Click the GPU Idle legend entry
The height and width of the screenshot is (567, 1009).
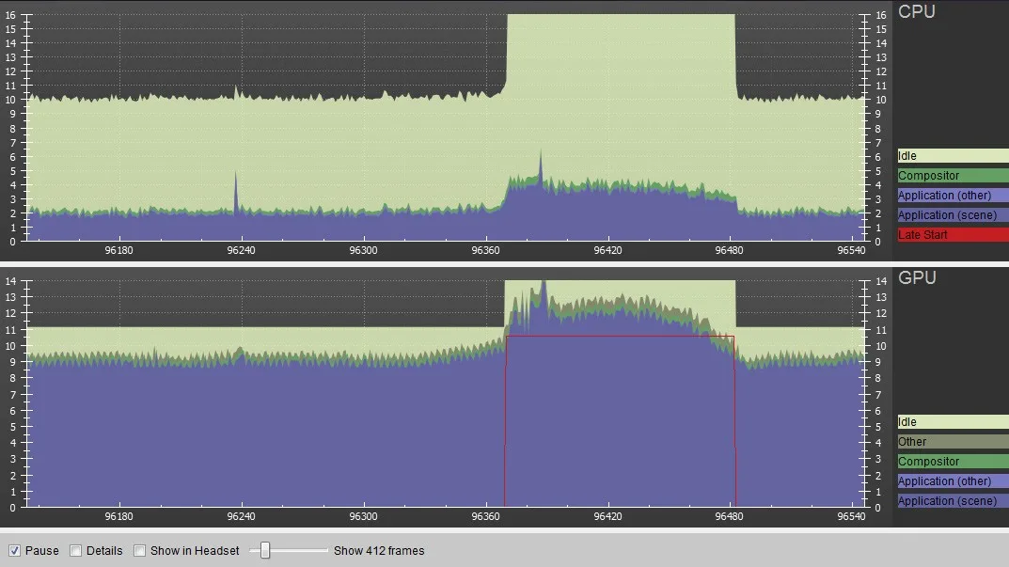click(x=953, y=422)
